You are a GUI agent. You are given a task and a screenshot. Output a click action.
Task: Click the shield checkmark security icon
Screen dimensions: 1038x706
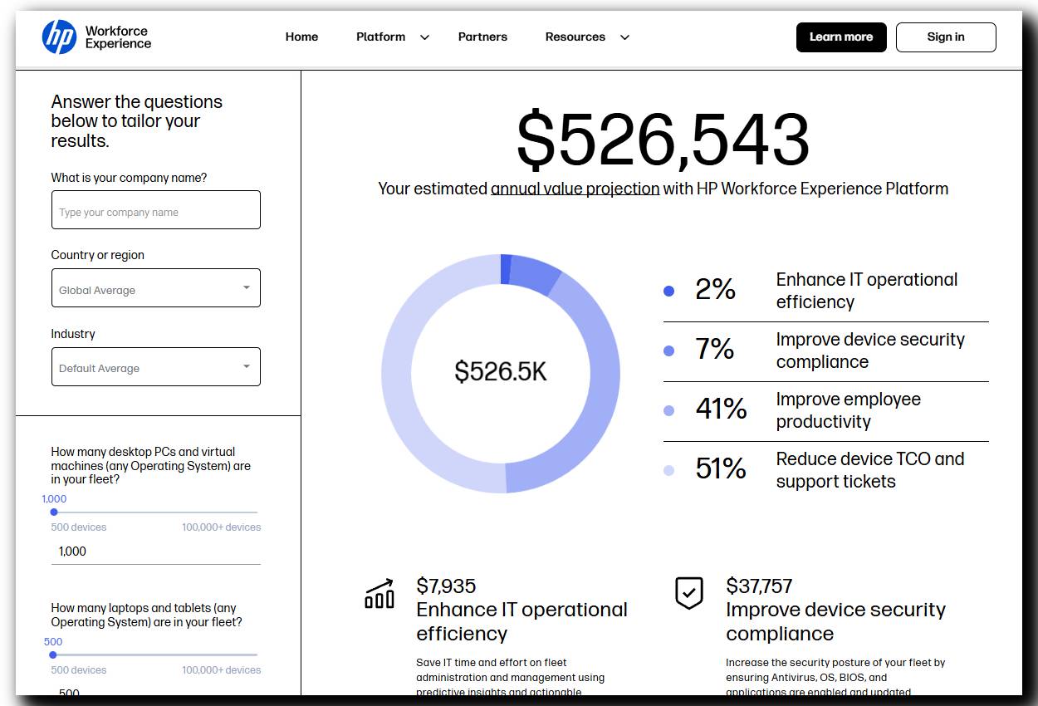pos(689,593)
